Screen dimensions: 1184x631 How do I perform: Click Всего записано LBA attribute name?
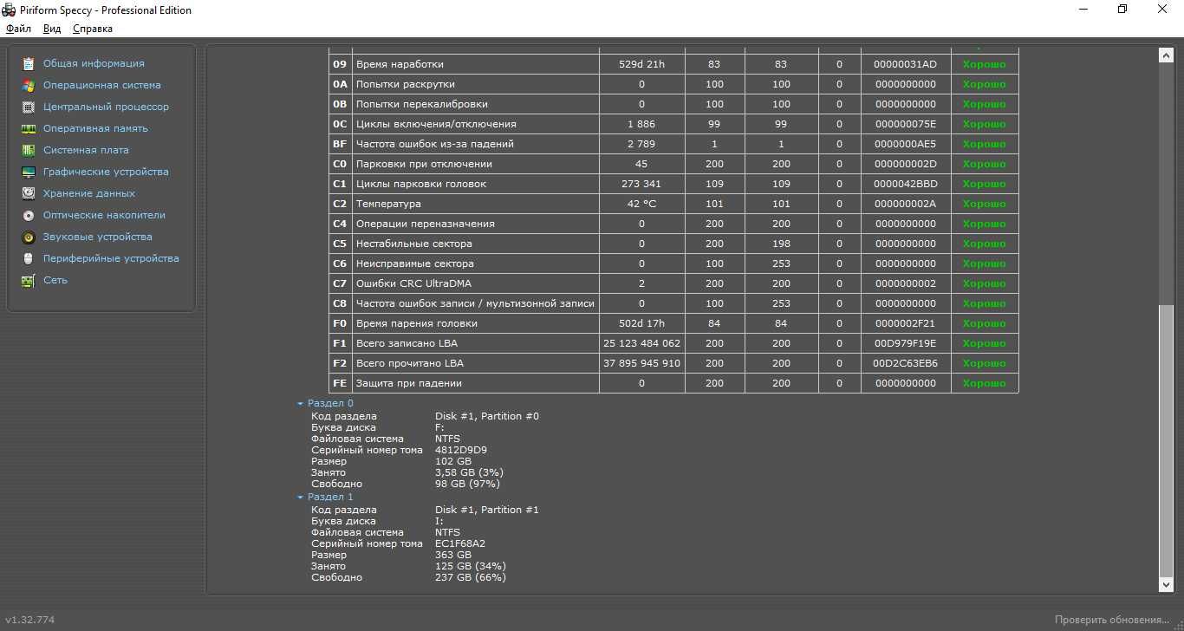407,343
